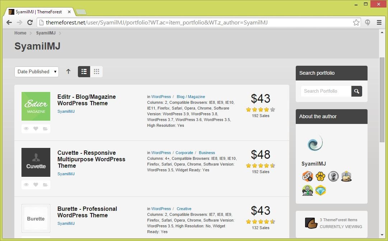Open the Corporate category link
Image resolution: width=388 pixels, height=241 pixels.
184,153
